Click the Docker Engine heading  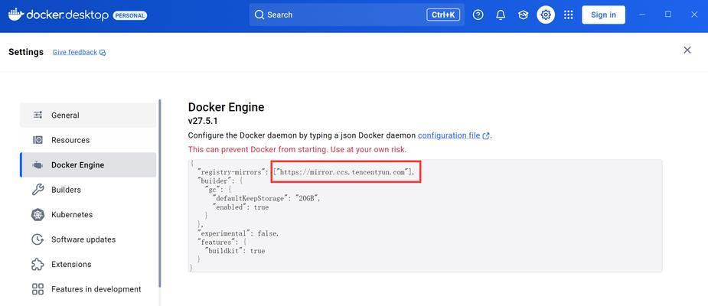(226, 107)
